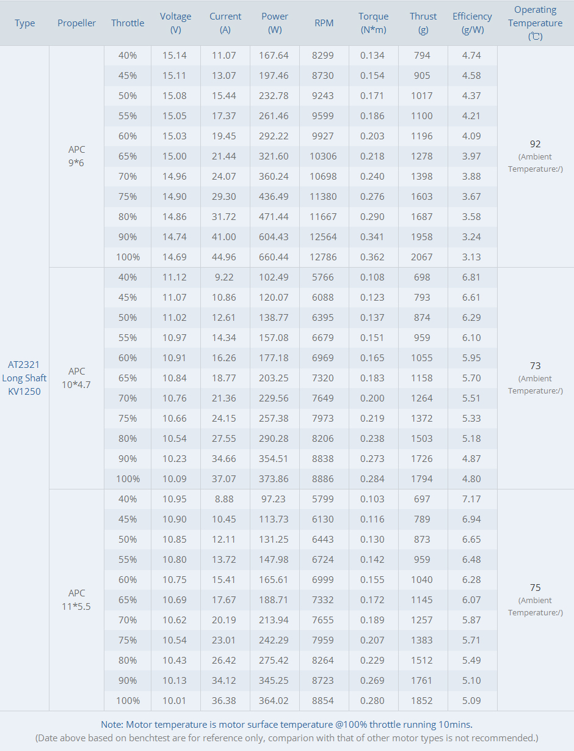
Task: Click the Voltage (V) column header
Action: [176, 23]
